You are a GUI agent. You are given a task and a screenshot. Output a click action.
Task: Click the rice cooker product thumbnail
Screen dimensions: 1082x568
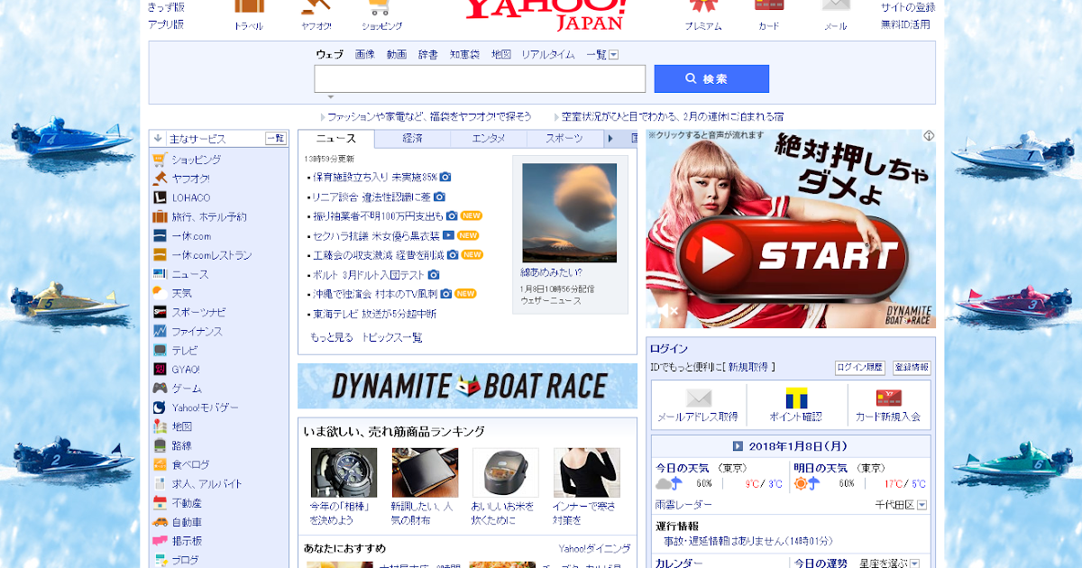click(506, 472)
